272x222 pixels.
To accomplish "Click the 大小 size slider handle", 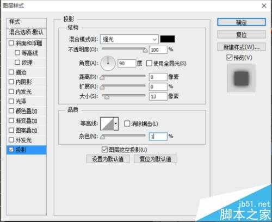I will point(107,97).
